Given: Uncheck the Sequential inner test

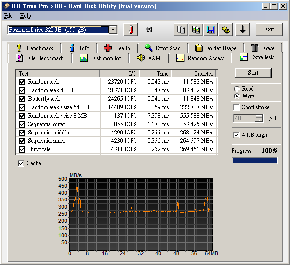Looking at the screenshot, I should click(22, 141).
